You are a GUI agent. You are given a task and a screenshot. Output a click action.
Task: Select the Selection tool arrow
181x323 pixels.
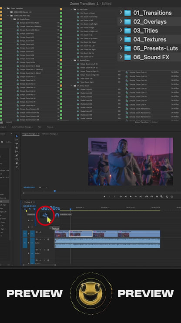click(x=17, y=136)
